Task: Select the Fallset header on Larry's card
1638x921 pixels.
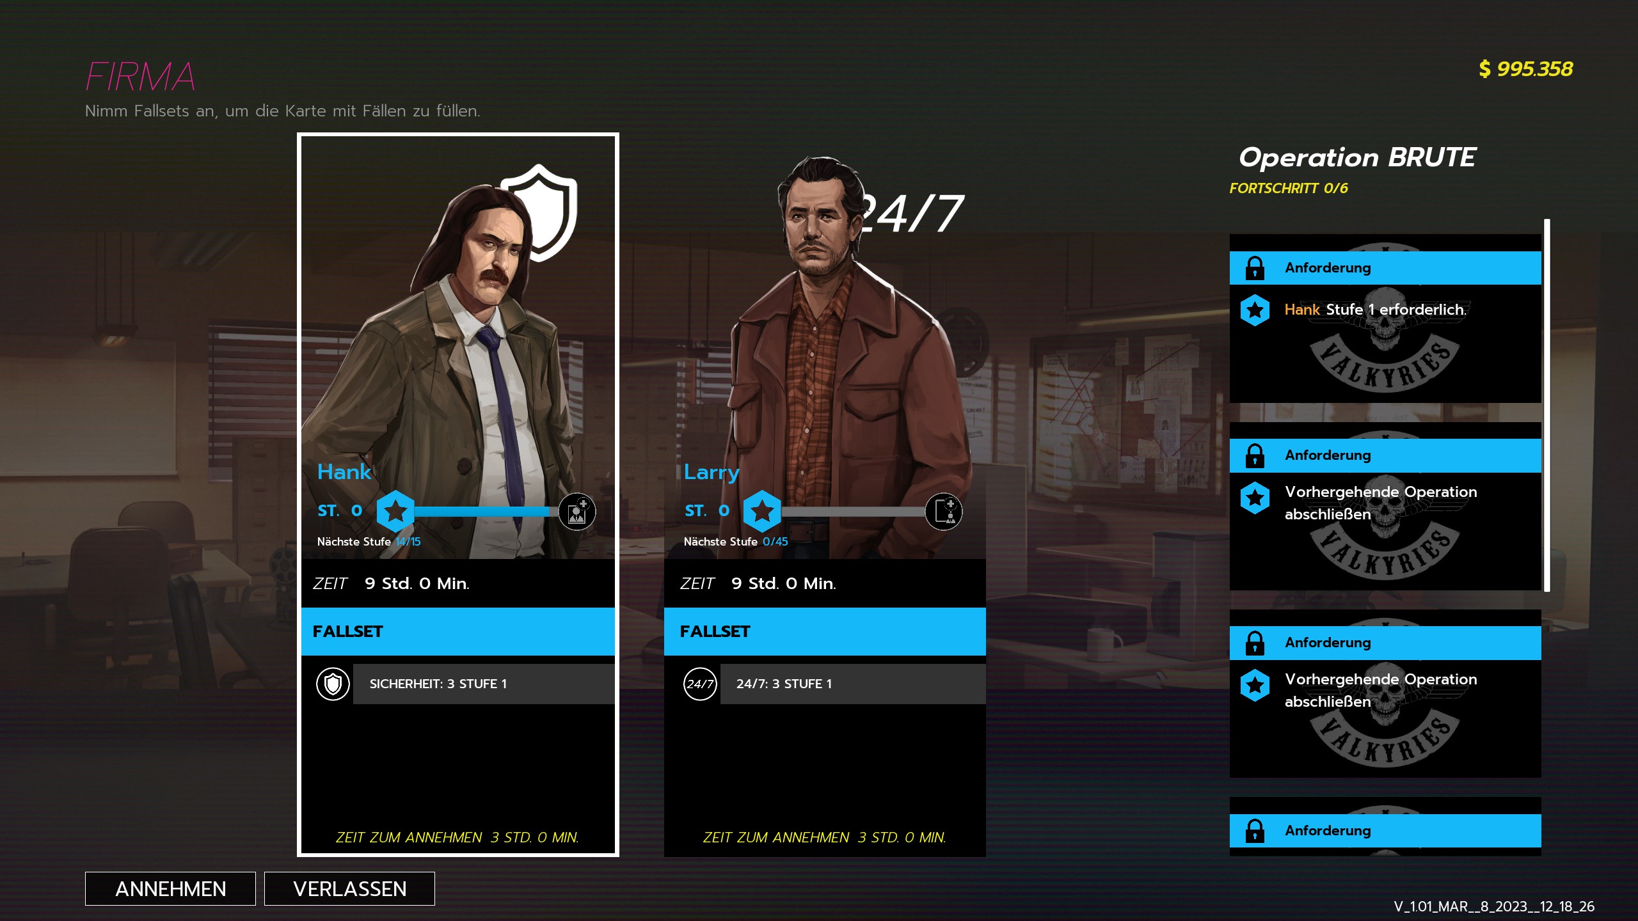Action: click(825, 631)
